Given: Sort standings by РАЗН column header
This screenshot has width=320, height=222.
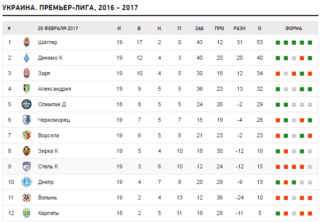Looking at the screenshot, I should (x=239, y=28).
